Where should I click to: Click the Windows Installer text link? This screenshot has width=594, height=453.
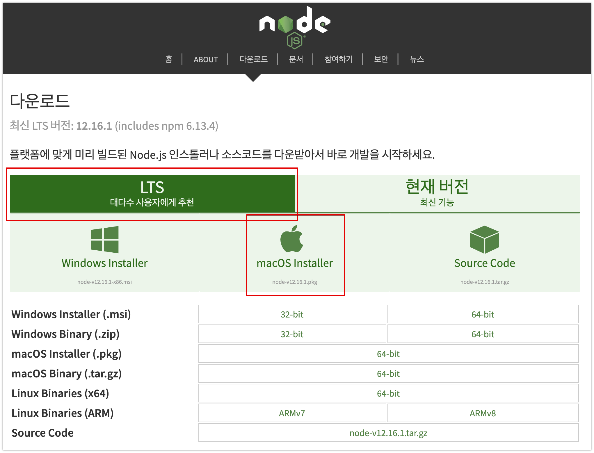pos(105,263)
